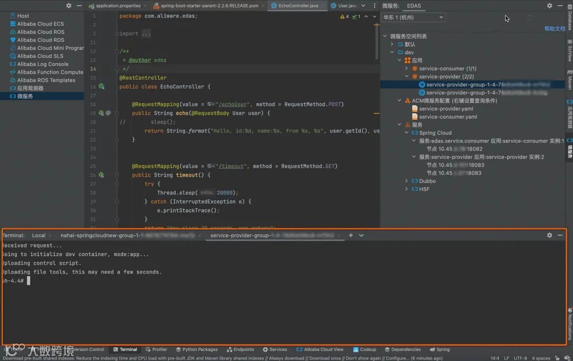Collapse the 微服务空间列表 node
Viewport: 573px width, 361px height.
pos(385,36)
